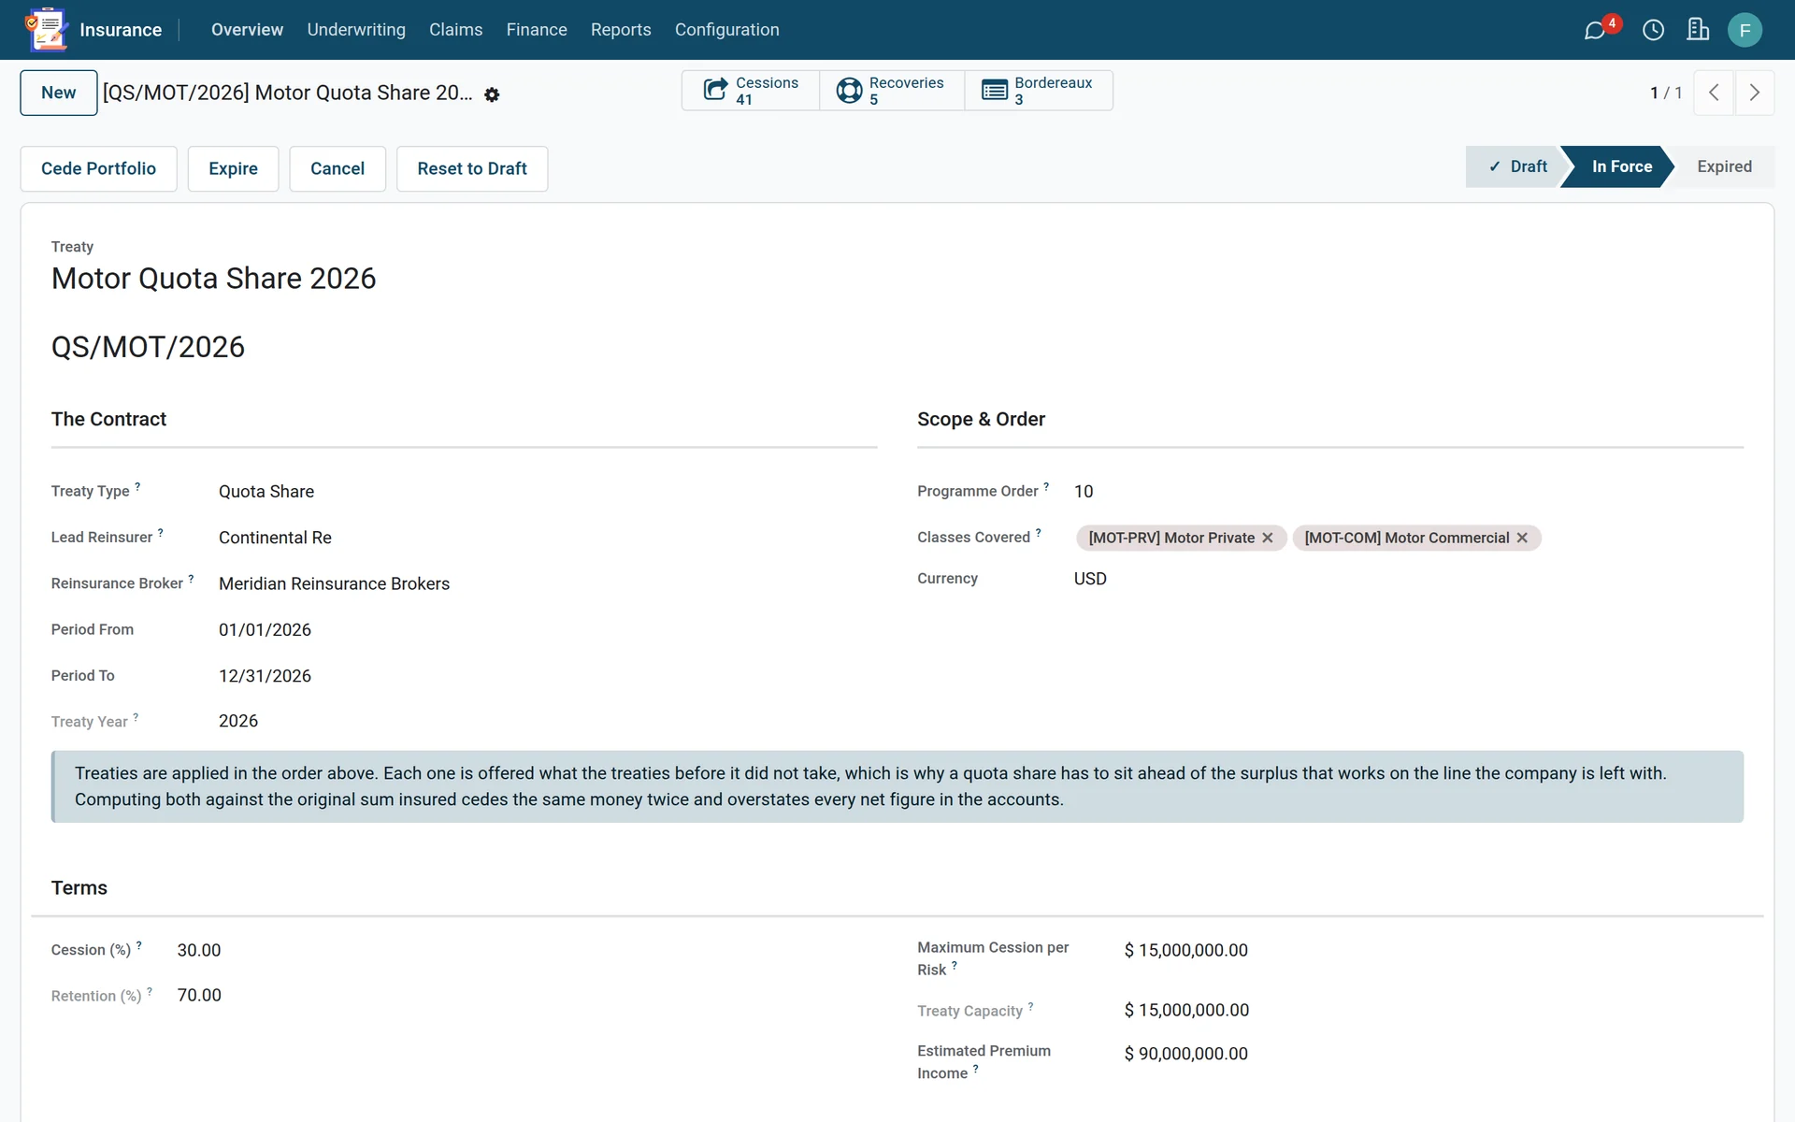Open the Overview menu

(247, 30)
